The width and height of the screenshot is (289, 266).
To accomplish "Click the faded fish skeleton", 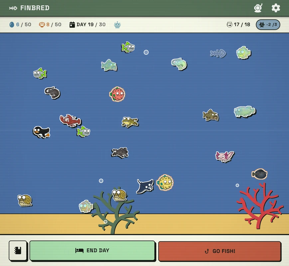I will (218, 53).
